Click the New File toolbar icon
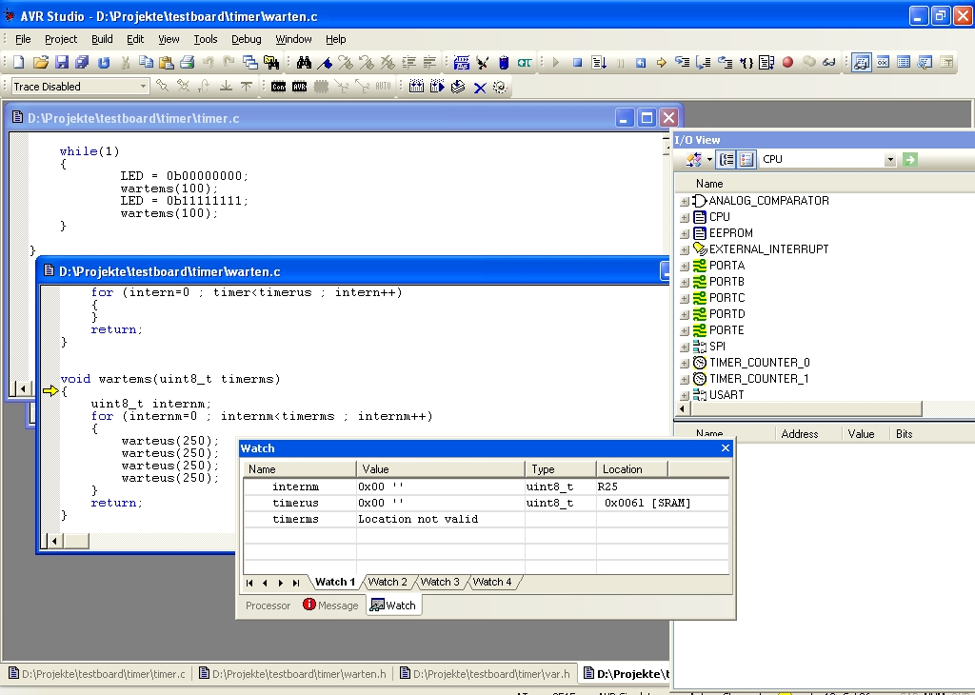This screenshot has height=695, width=975. click(x=19, y=62)
